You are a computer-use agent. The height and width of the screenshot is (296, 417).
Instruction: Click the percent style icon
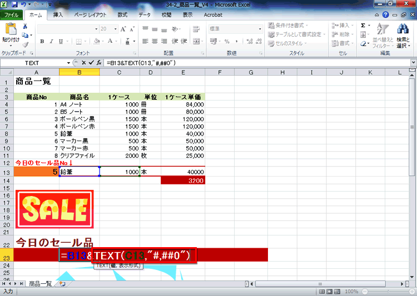tap(227, 41)
